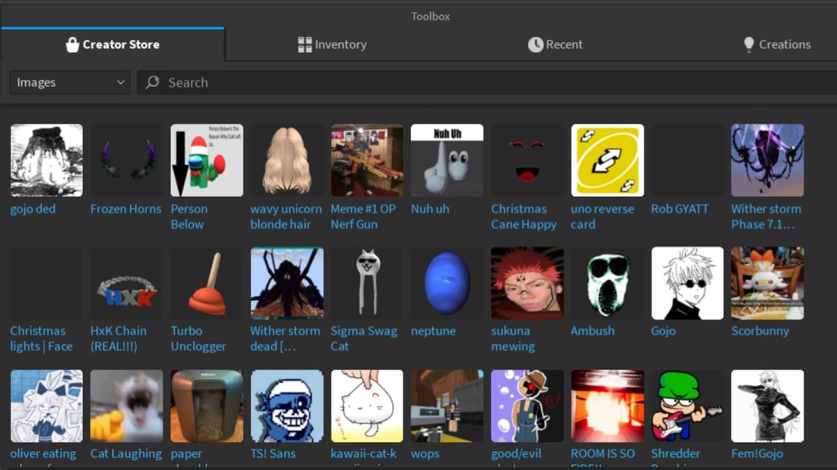Click the dropdown chevron next to Images
Screen dimensions: 837x470
point(120,82)
